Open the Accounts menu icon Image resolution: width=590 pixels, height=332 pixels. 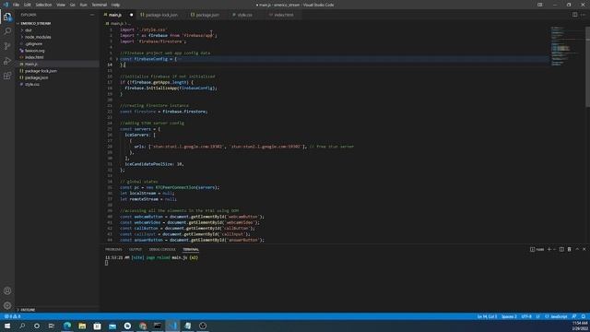tap(7, 290)
